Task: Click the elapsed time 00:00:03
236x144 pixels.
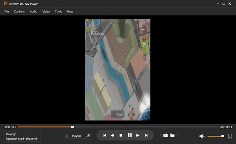Action: 9,127
